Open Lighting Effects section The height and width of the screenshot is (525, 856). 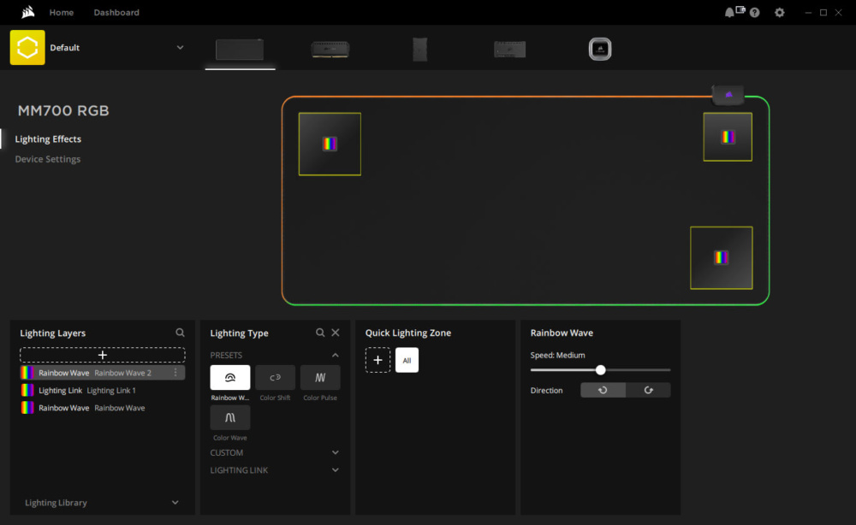tap(48, 139)
